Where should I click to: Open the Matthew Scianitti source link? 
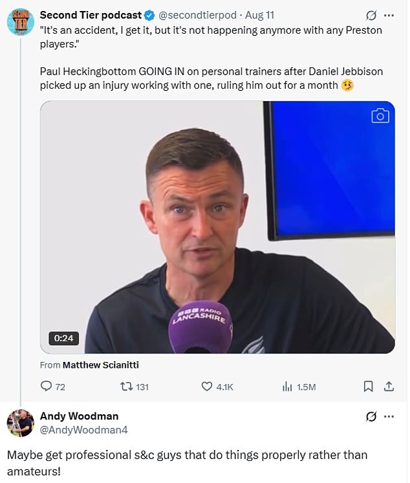tap(100, 365)
